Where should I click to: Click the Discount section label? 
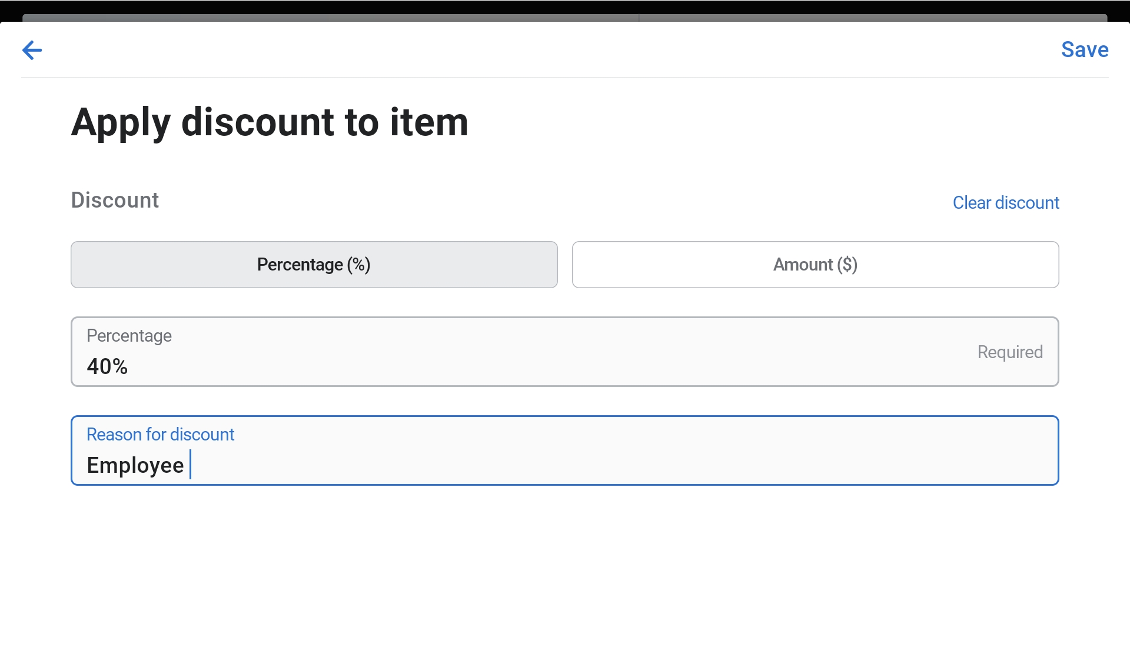(114, 200)
